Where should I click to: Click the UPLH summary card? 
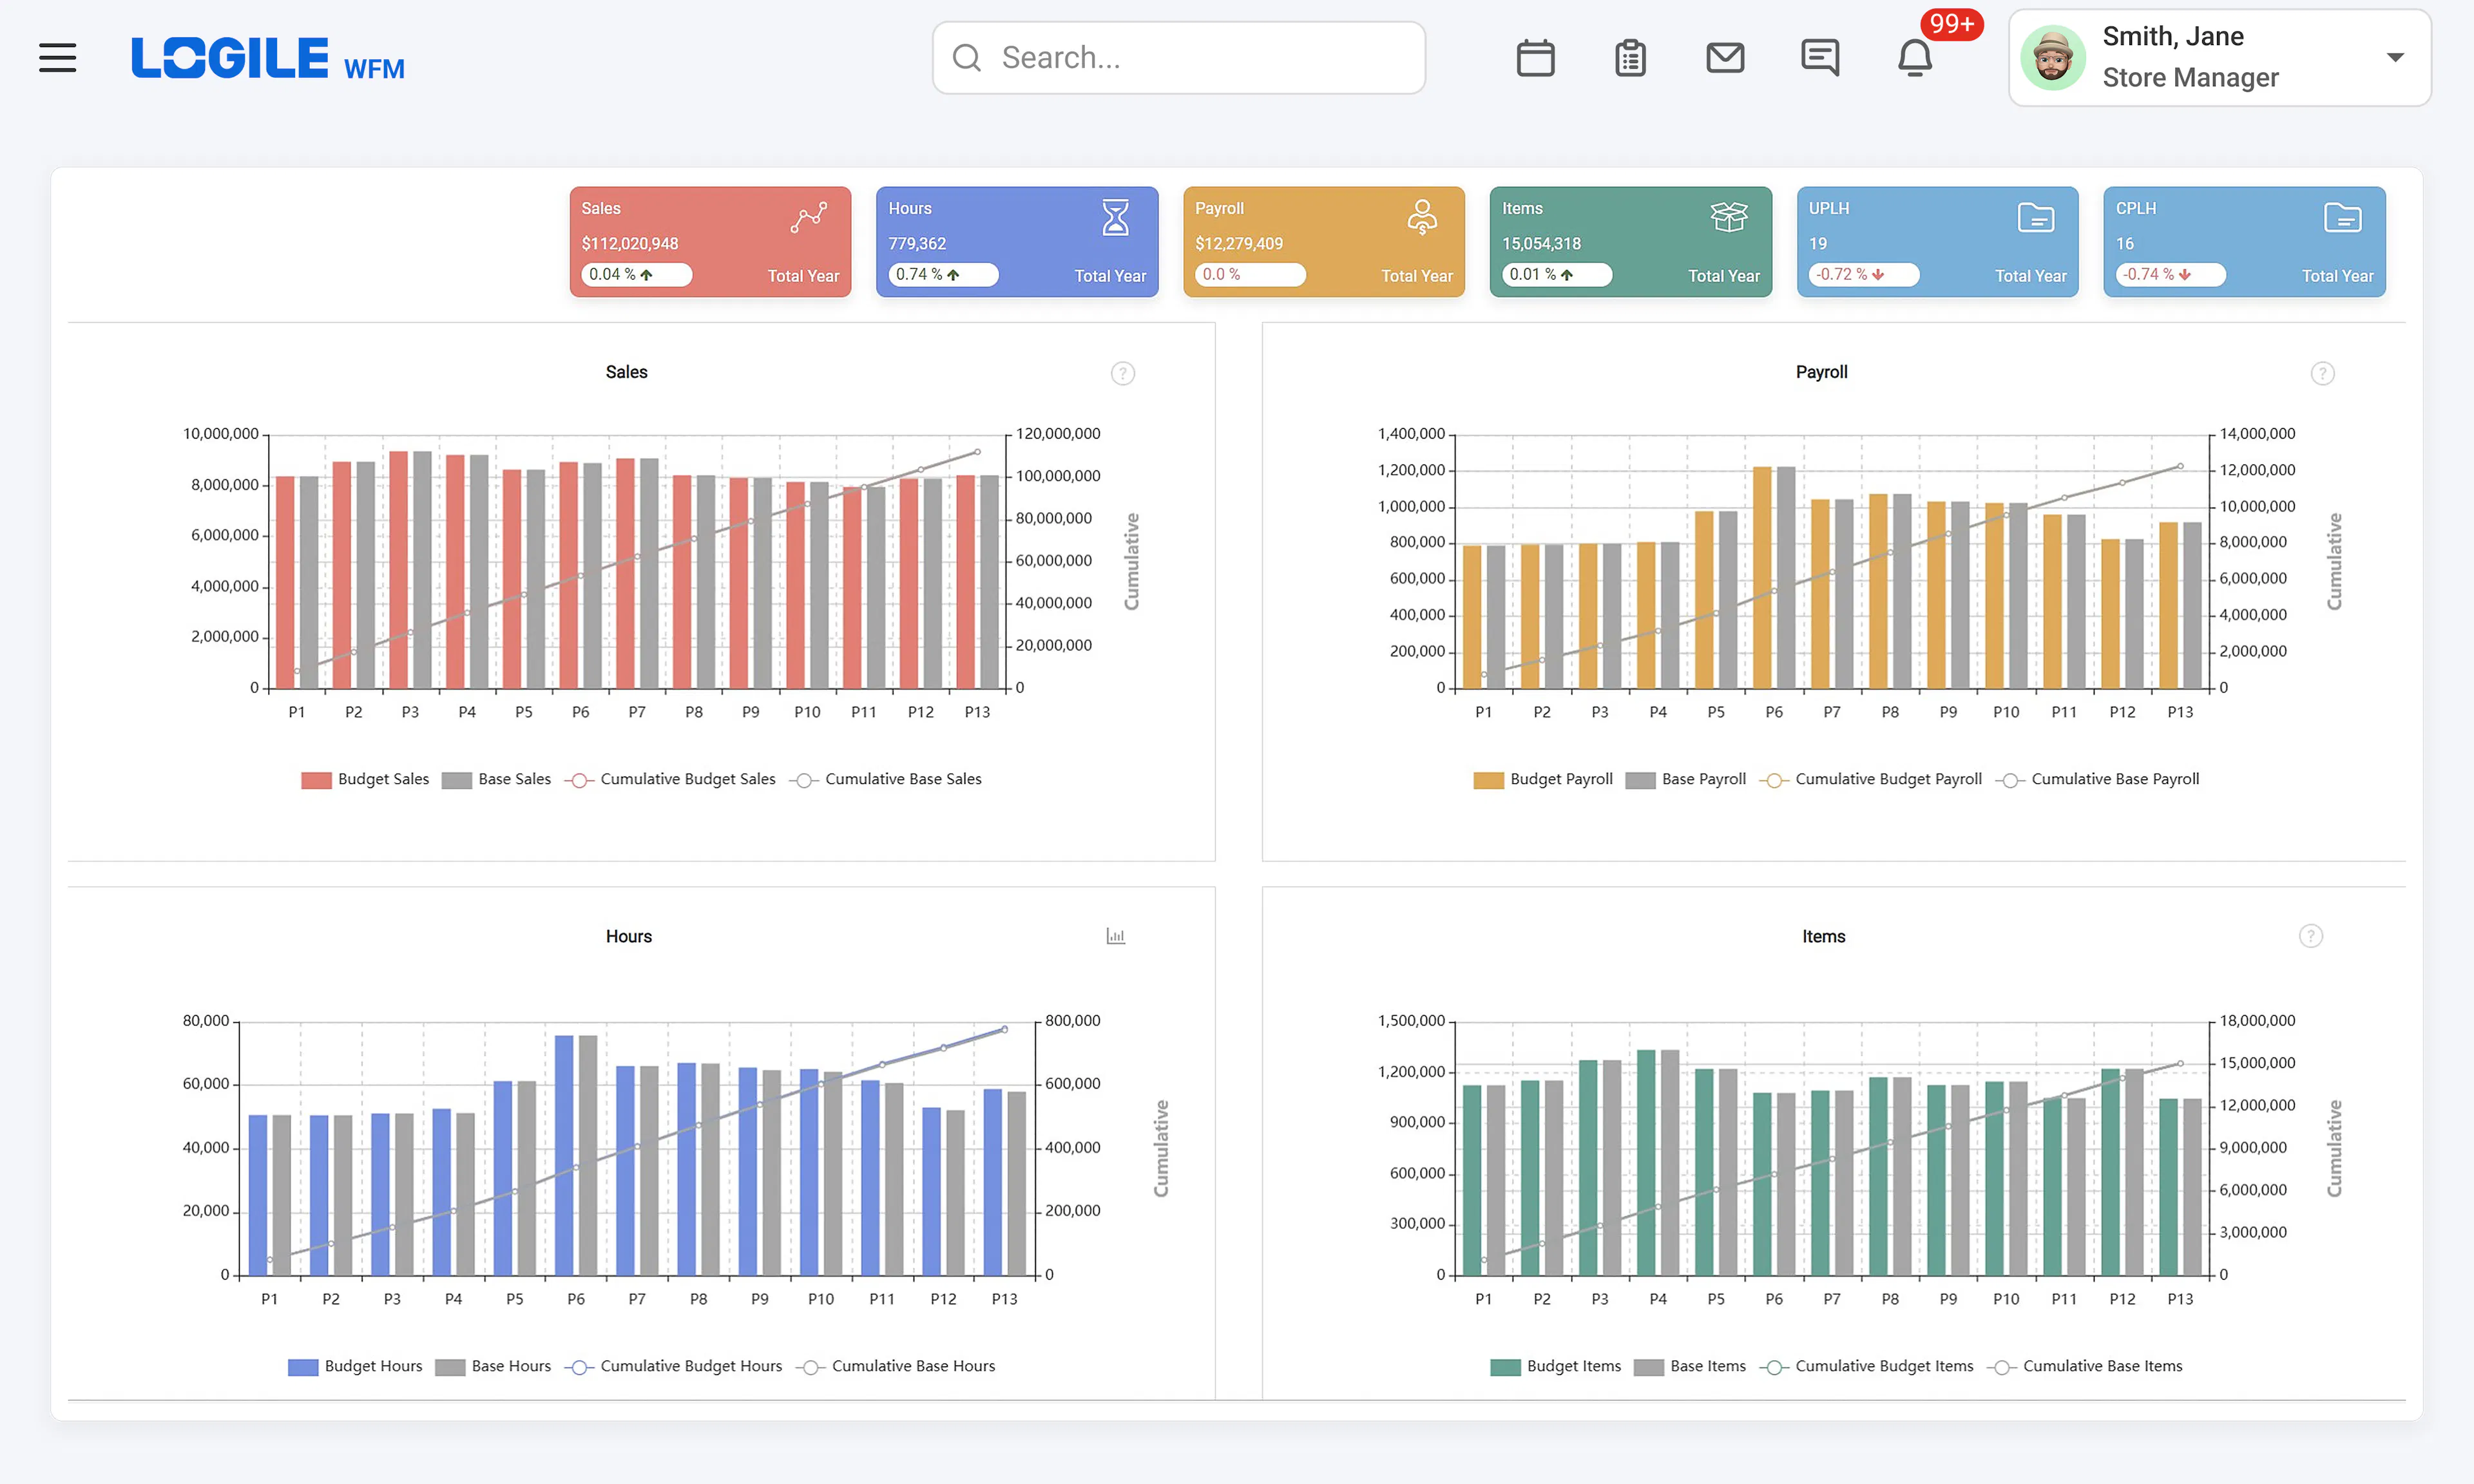(1937, 241)
